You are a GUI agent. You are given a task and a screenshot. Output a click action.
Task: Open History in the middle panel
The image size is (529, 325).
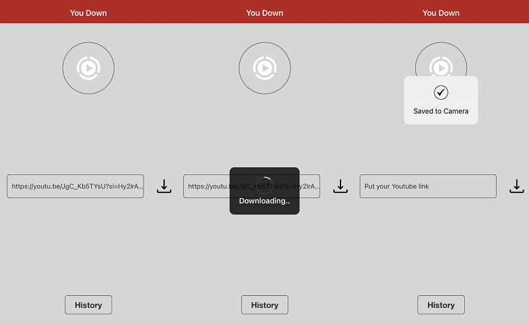pos(264,305)
